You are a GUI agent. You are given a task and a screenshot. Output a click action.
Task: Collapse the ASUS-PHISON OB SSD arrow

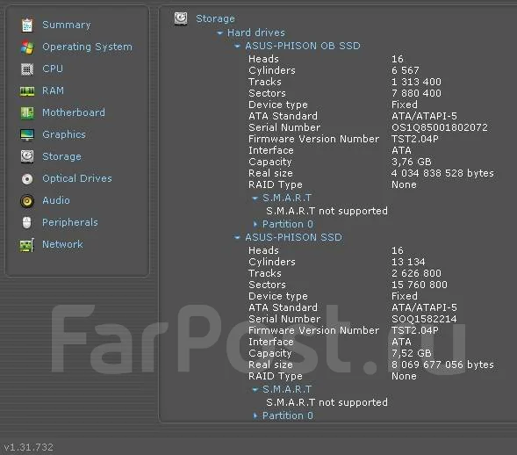[x=237, y=47]
